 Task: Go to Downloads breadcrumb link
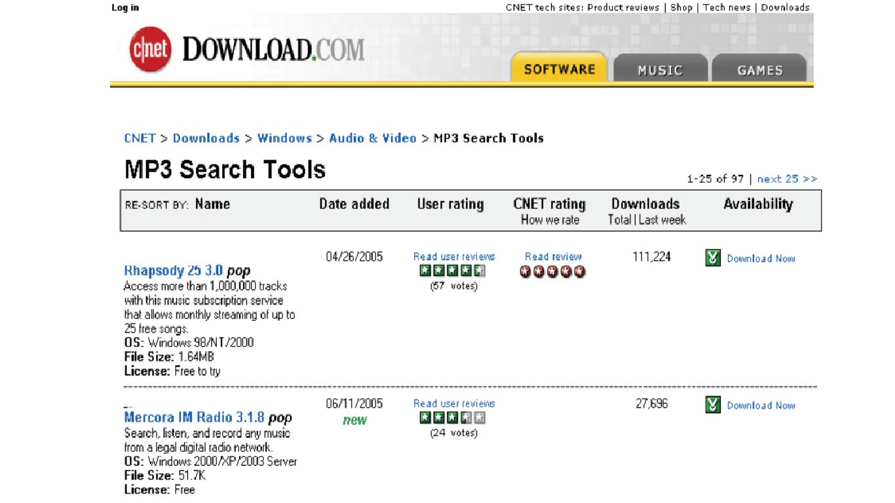coord(206,138)
